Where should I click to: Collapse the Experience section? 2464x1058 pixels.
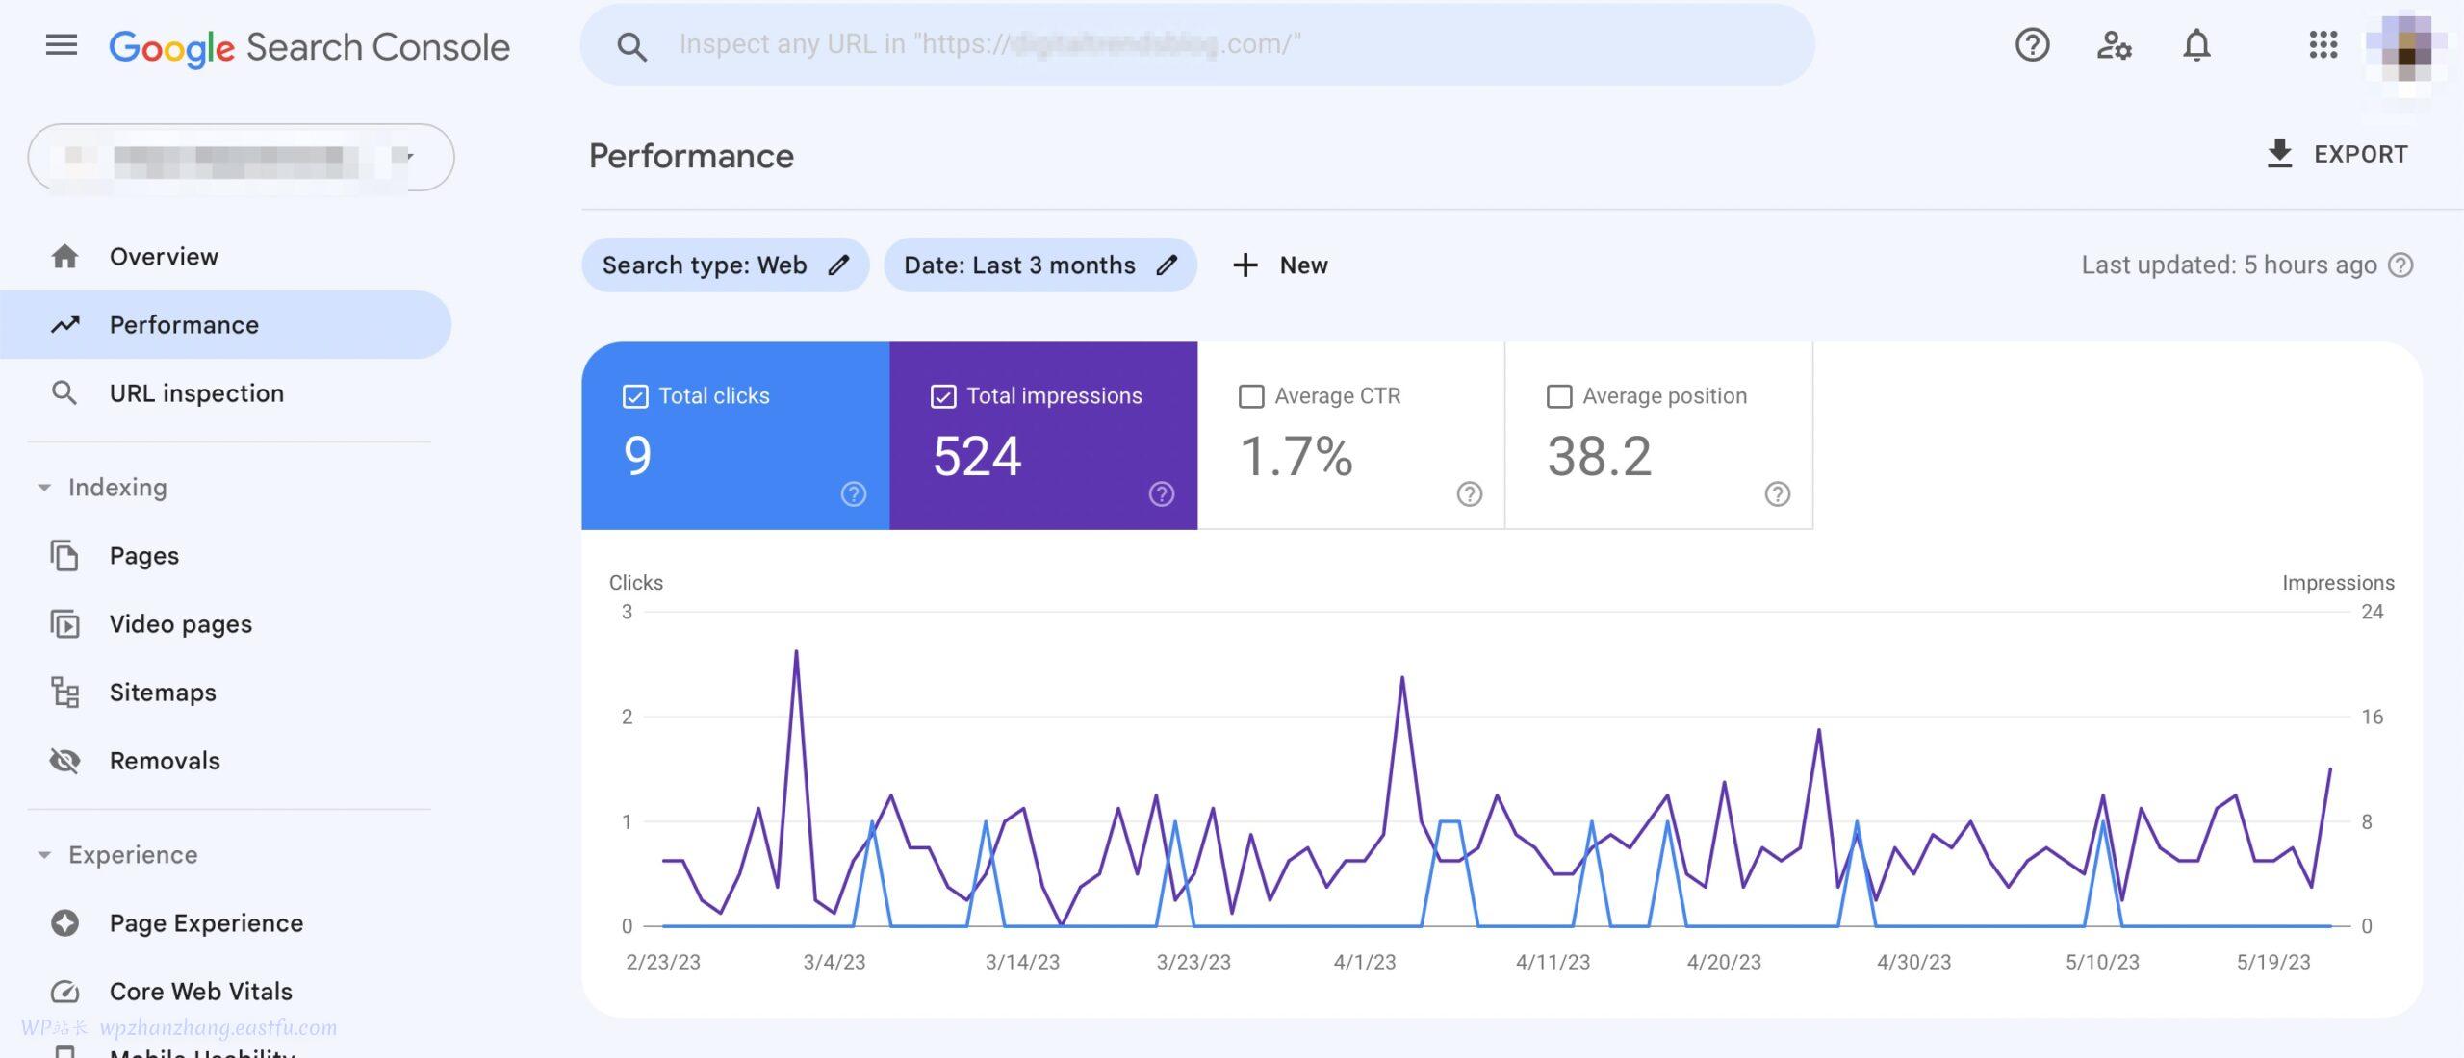[x=43, y=854]
